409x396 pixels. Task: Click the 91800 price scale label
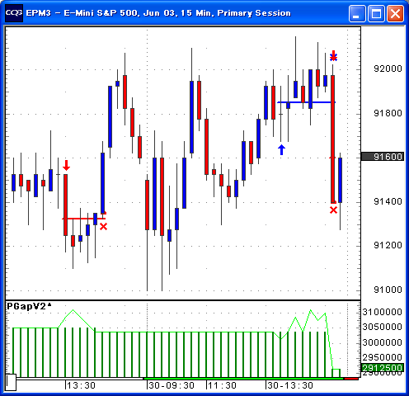tap(388, 113)
